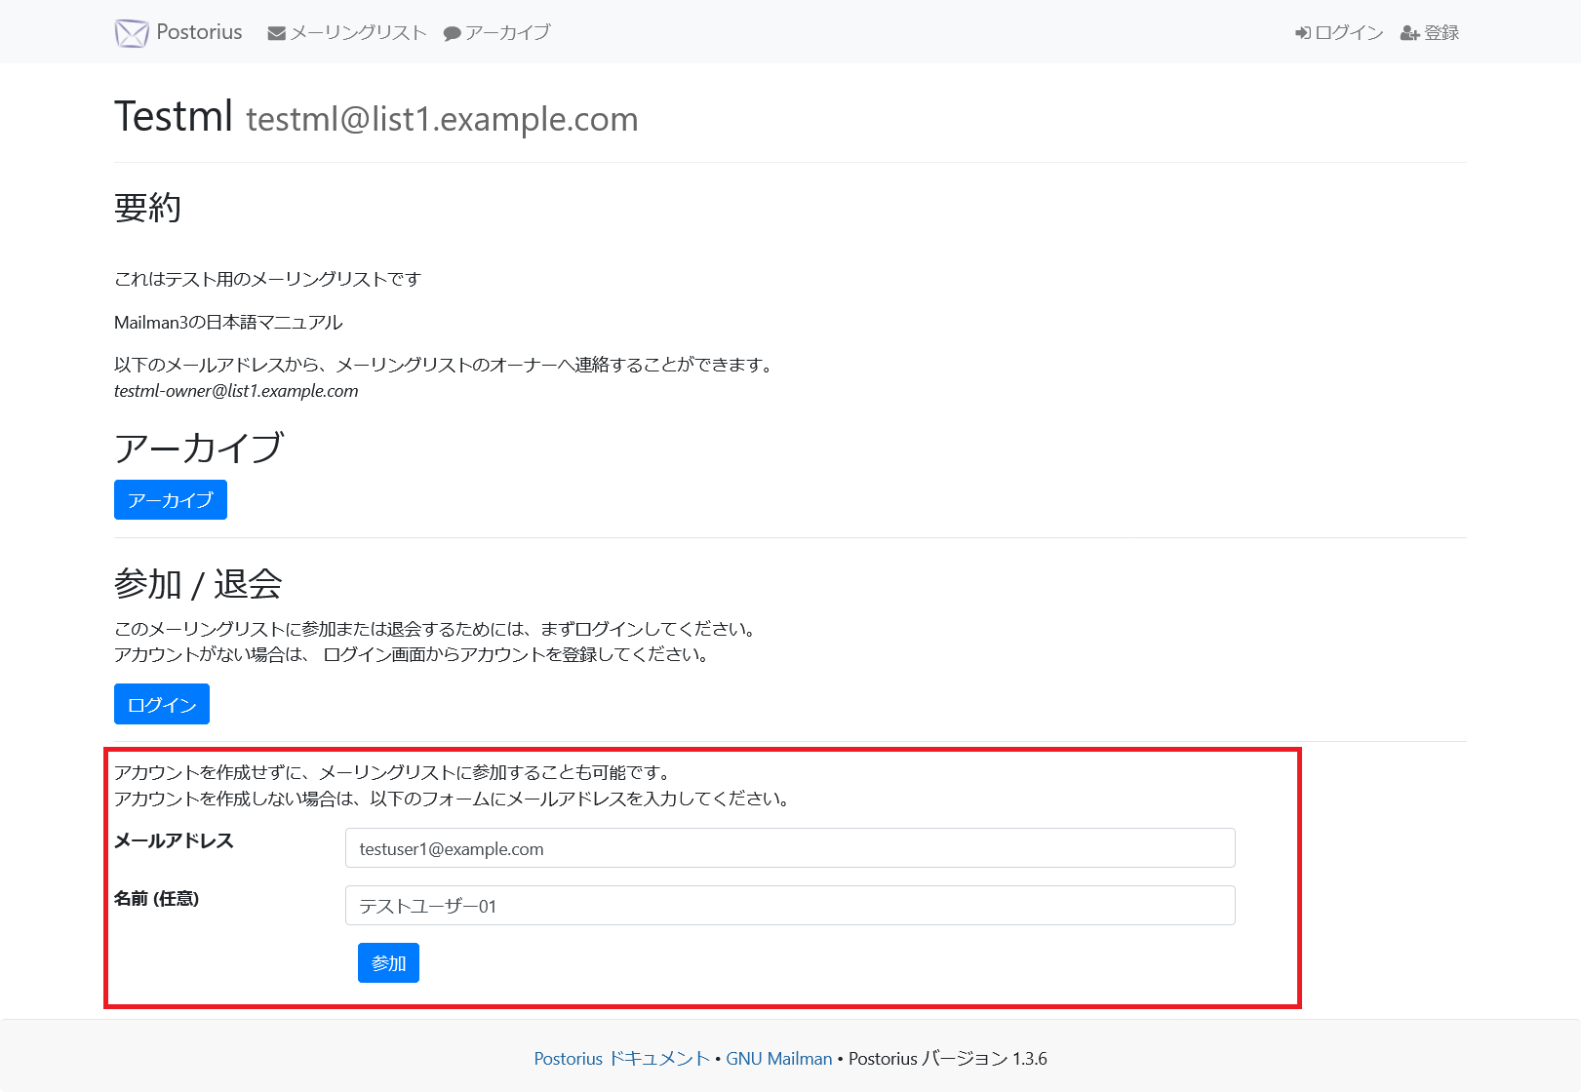
Task: Focus the メールアドレス input field
Action: 790,848
